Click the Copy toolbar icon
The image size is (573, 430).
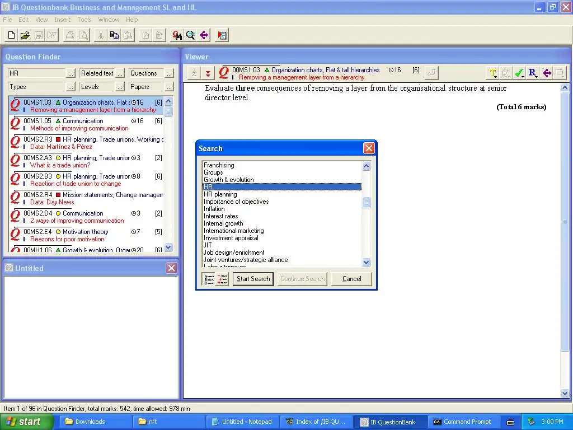point(114,35)
